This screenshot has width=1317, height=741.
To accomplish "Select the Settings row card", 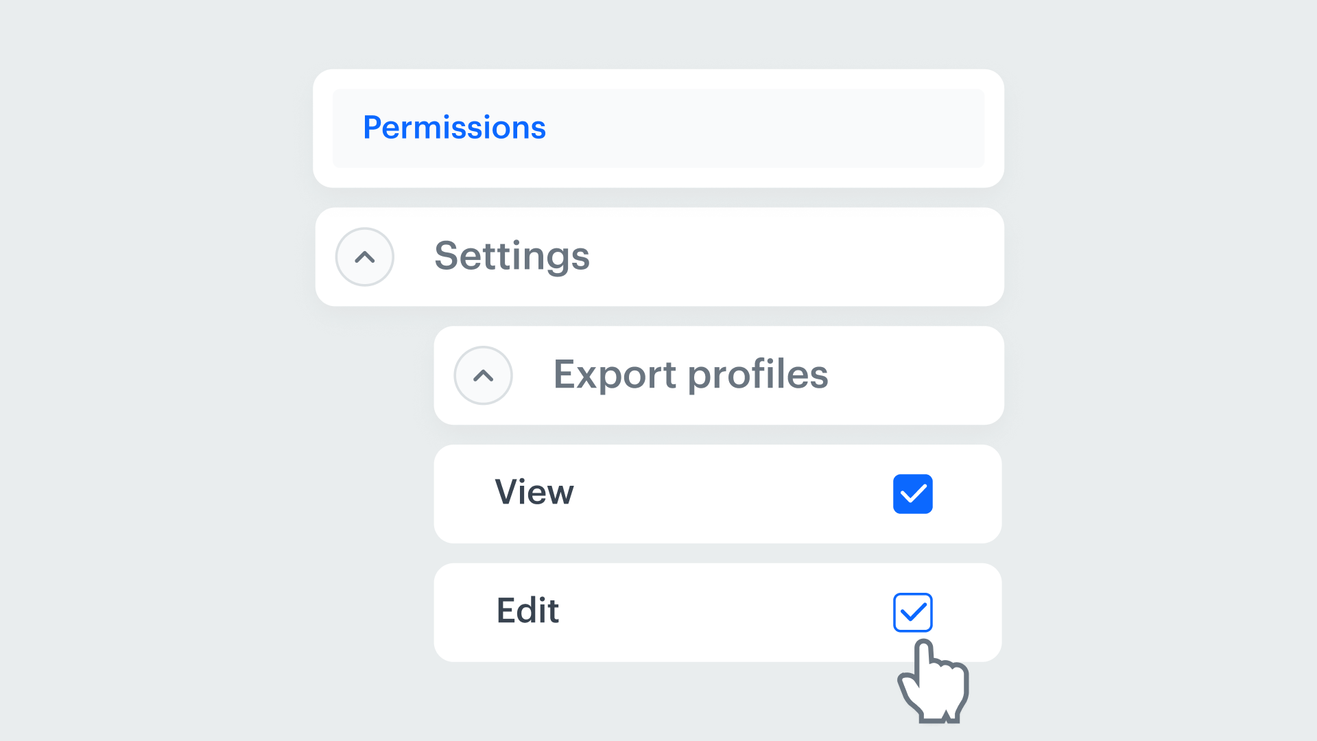I will (x=755, y=257).
